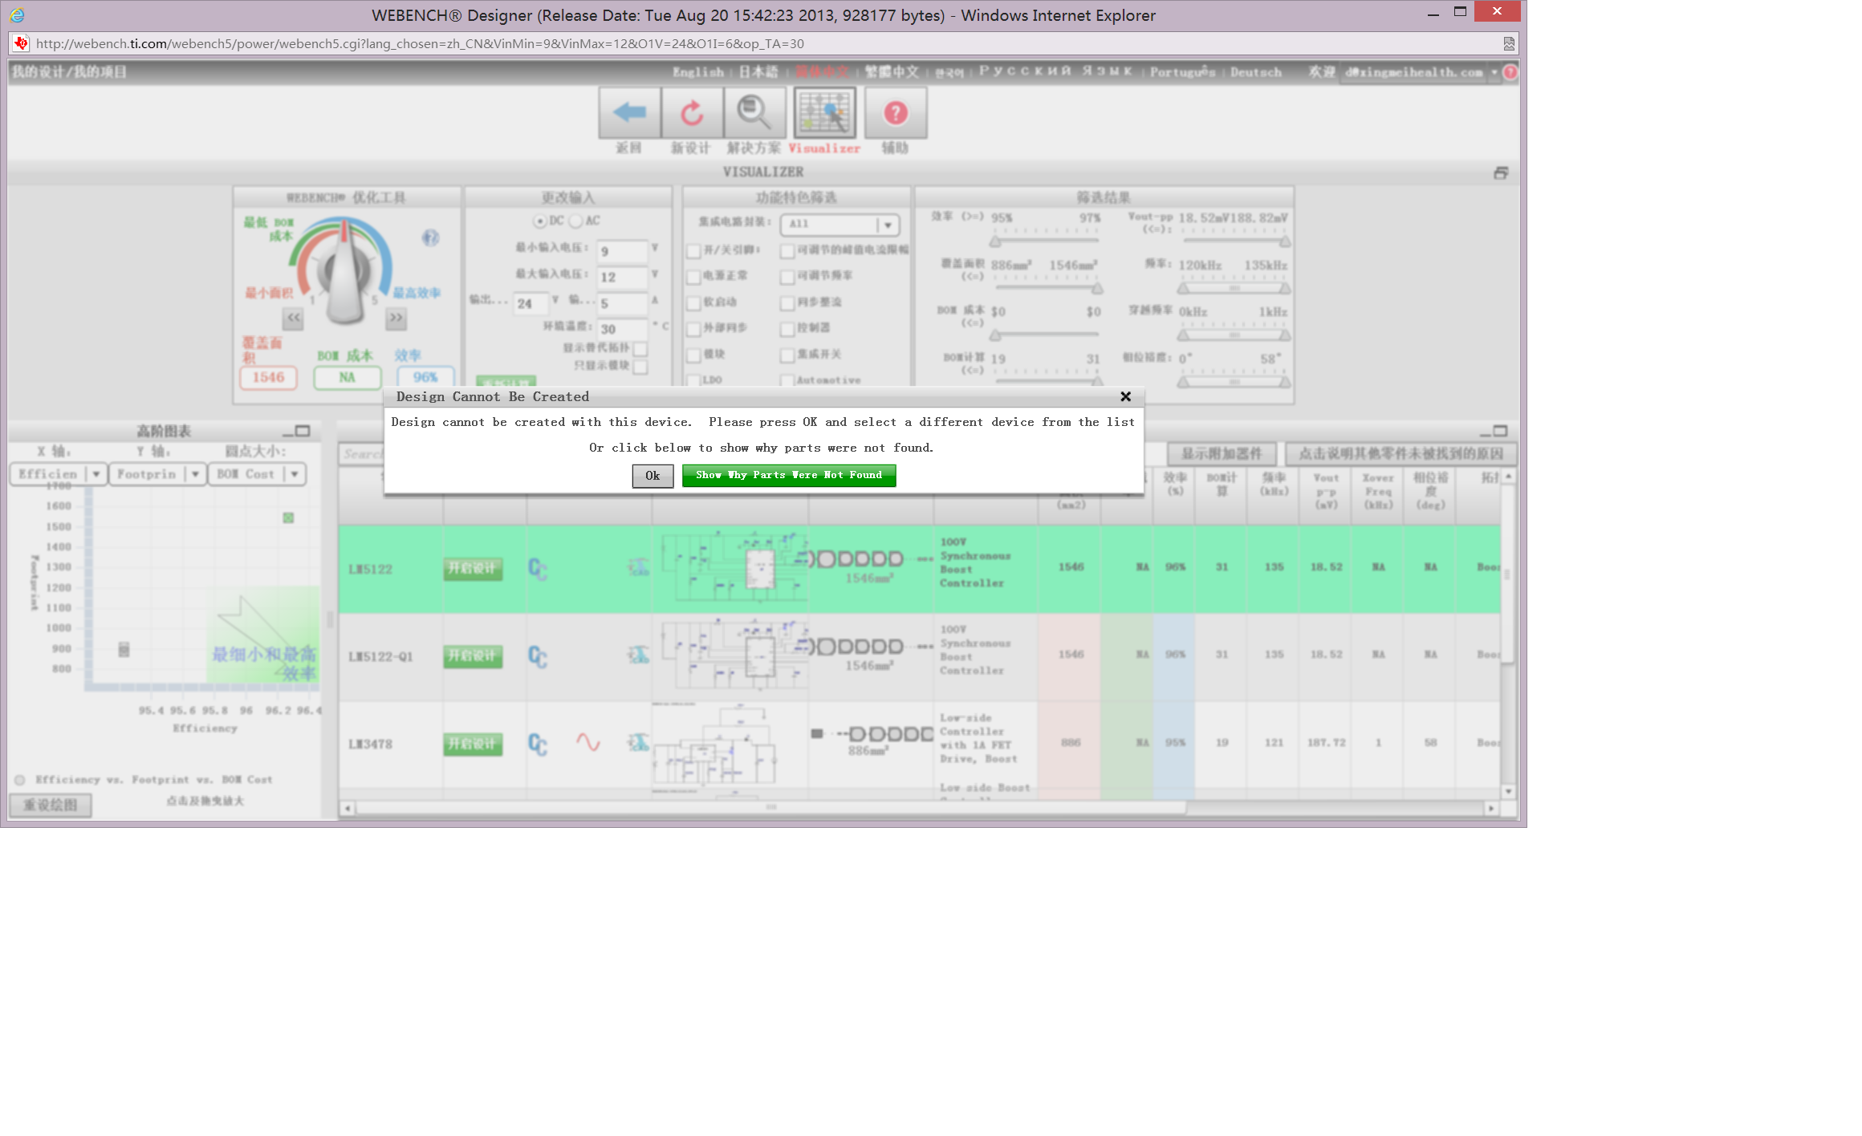Click the red refresh new design icon
This screenshot has width=1862, height=1136.
(x=692, y=113)
